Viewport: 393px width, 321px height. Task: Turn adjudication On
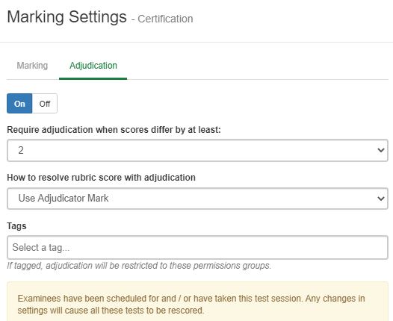(x=19, y=104)
